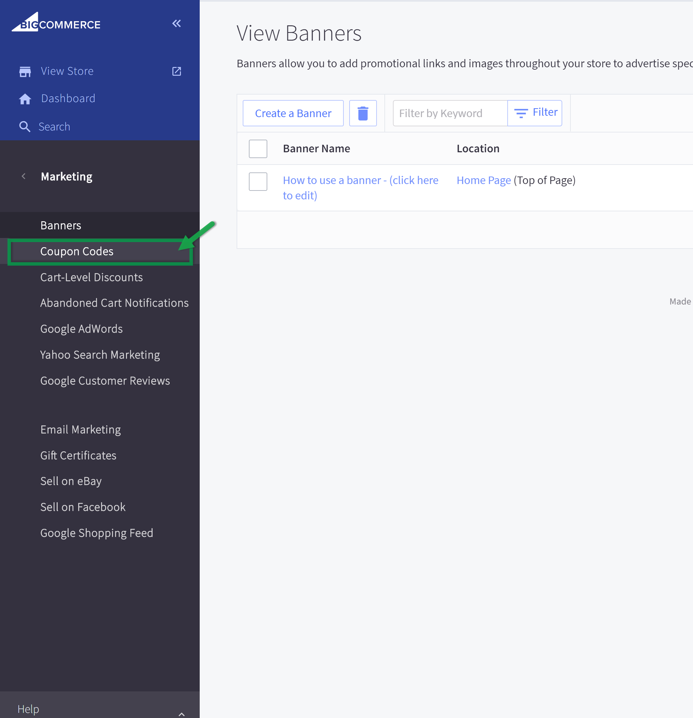Image resolution: width=693 pixels, height=718 pixels.
Task: Open the 'How to use a banner' edit link
Action: (360, 180)
